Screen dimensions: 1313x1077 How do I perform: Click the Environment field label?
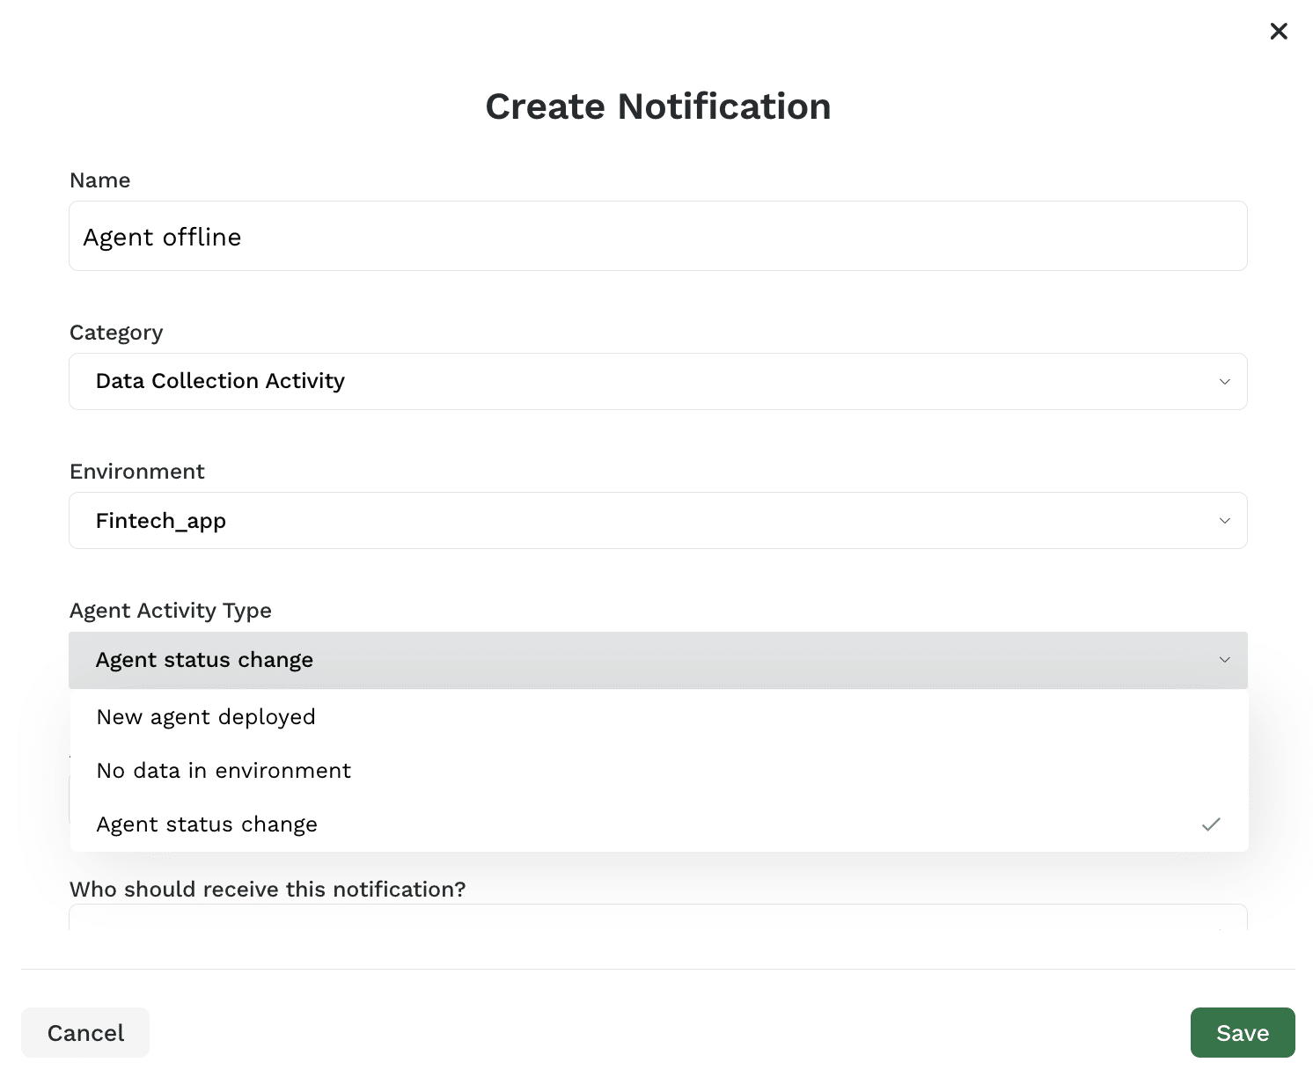tap(137, 472)
